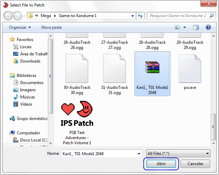Screen dimensions: 219x175
Task: Change view mode icon
Action: tap(177, 27)
